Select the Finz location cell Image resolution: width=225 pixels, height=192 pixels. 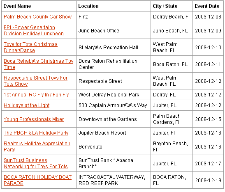[114, 17]
